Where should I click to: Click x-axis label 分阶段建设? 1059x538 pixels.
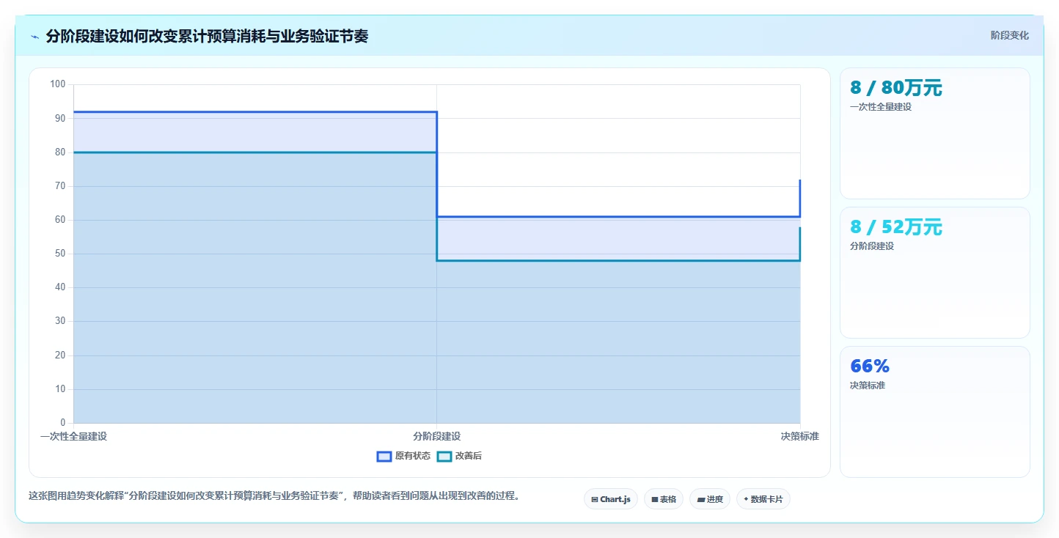pos(436,436)
